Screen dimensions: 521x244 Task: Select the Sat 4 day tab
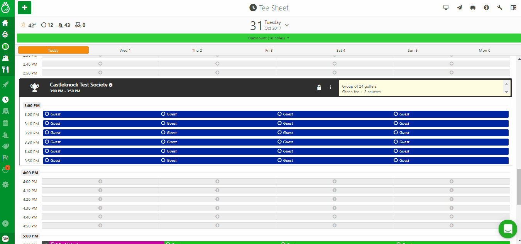pyautogui.click(x=341, y=50)
